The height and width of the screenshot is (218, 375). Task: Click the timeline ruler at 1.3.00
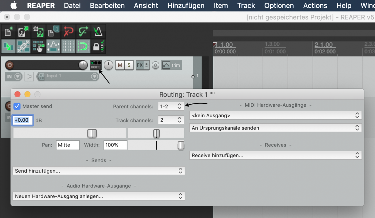coord(272,44)
